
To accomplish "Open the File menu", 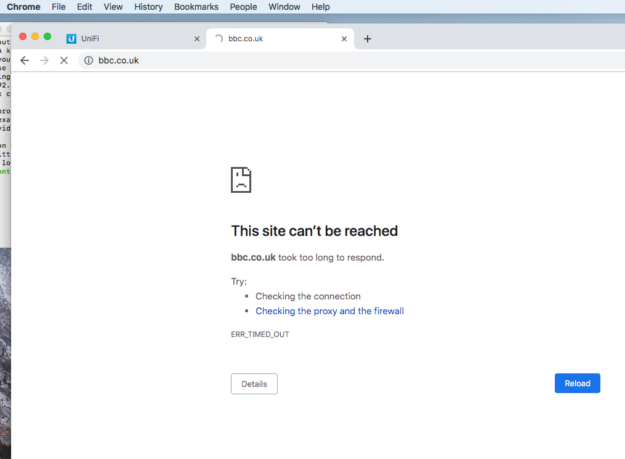I will (x=58, y=7).
